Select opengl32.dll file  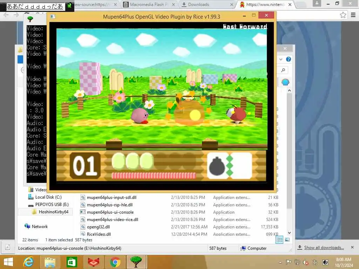click(x=98, y=227)
